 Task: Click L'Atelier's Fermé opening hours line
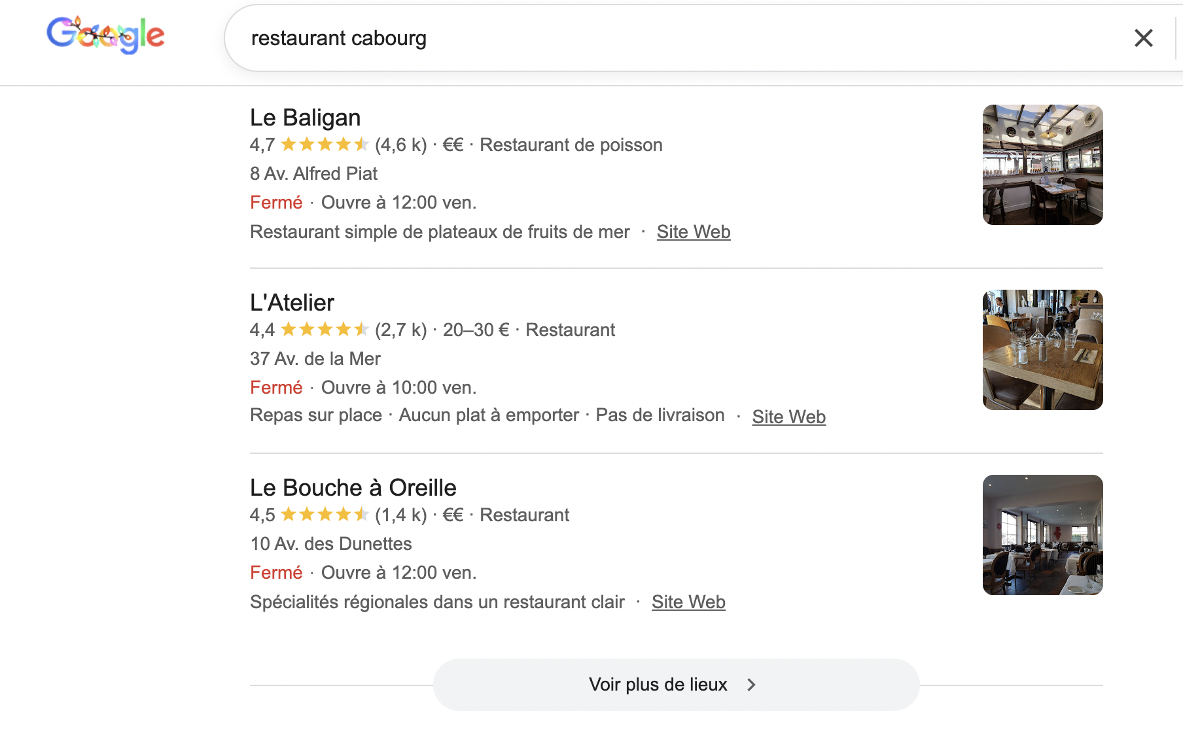[363, 388]
